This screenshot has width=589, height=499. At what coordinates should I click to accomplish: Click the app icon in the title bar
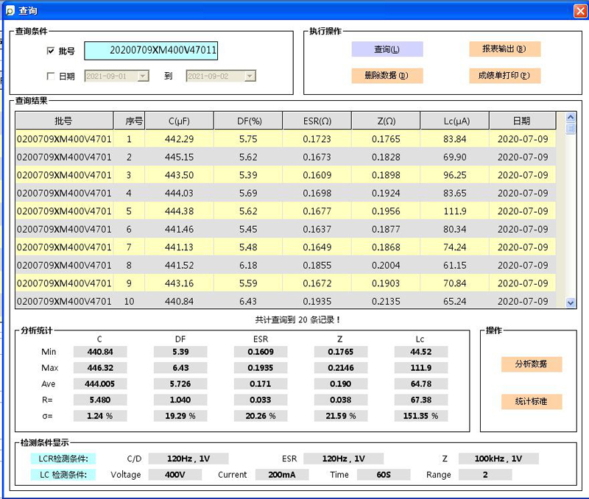(x=10, y=10)
